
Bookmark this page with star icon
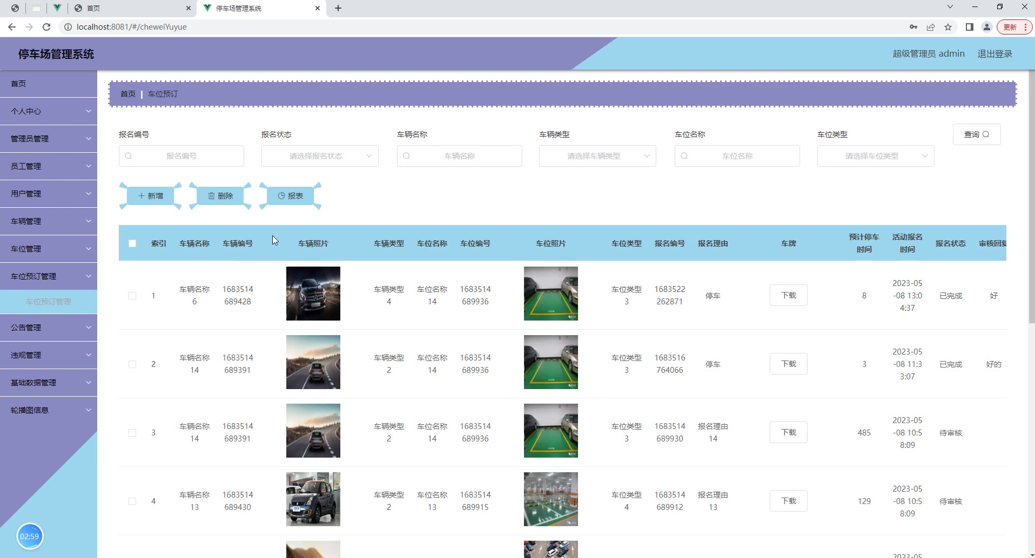point(948,27)
